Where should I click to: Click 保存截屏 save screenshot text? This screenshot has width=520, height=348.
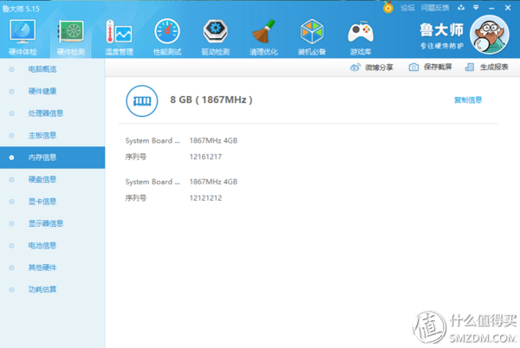point(438,68)
